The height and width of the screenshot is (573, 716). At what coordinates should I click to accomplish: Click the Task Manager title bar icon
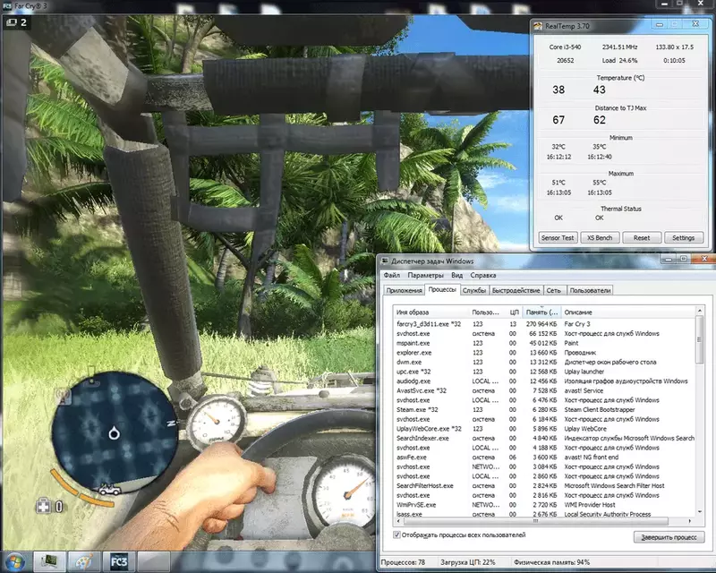(385, 261)
